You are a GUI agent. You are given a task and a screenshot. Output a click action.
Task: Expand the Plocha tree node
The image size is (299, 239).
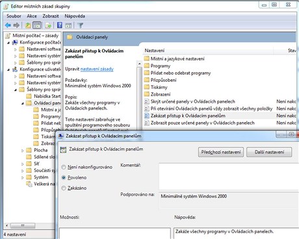point(23,151)
